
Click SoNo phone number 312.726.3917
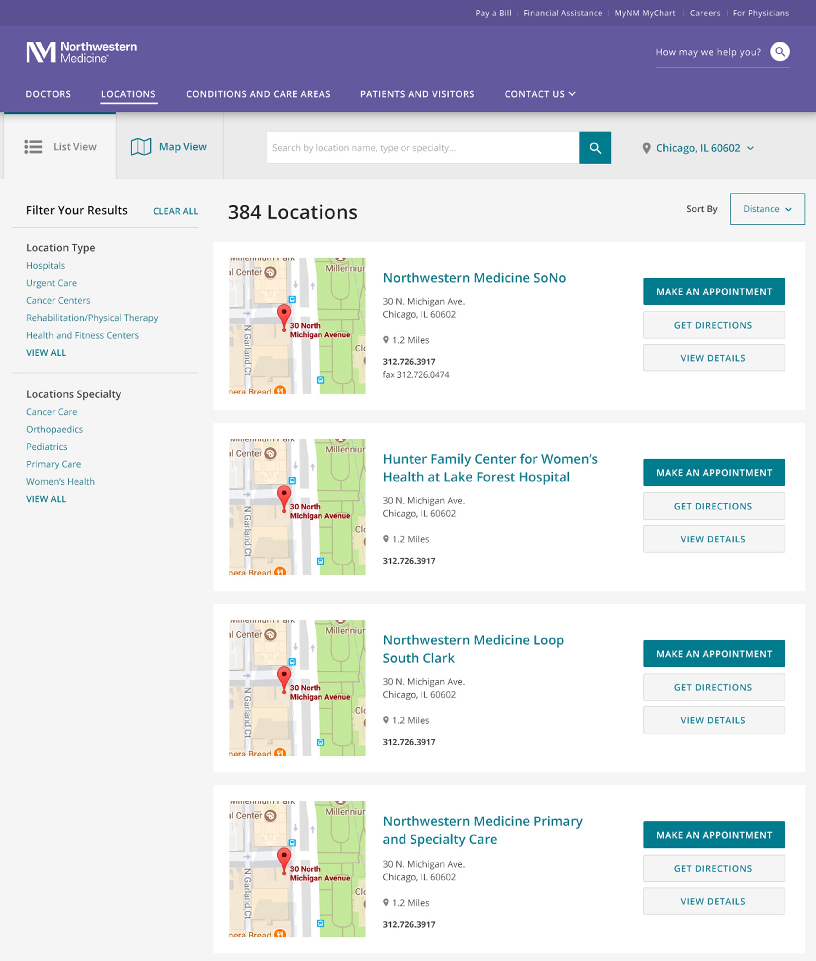pos(409,361)
